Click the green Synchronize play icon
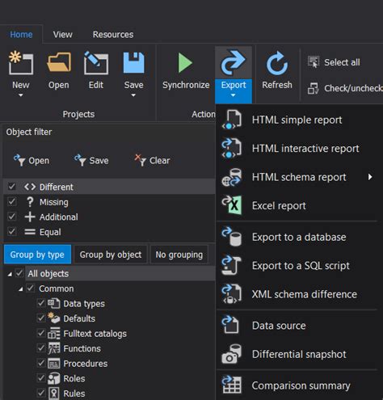Viewport: 383px width, 400px height. (x=185, y=63)
